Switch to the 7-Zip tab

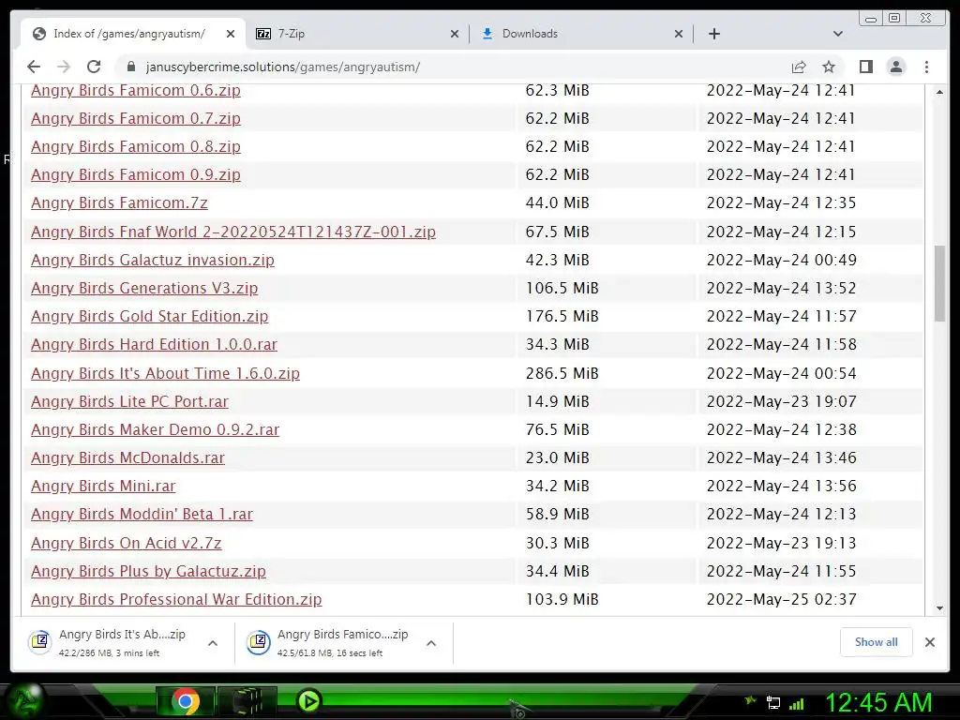(358, 34)
